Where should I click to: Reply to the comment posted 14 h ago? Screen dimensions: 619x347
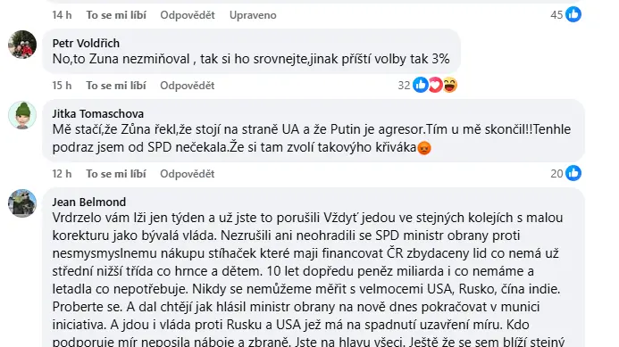187,15
